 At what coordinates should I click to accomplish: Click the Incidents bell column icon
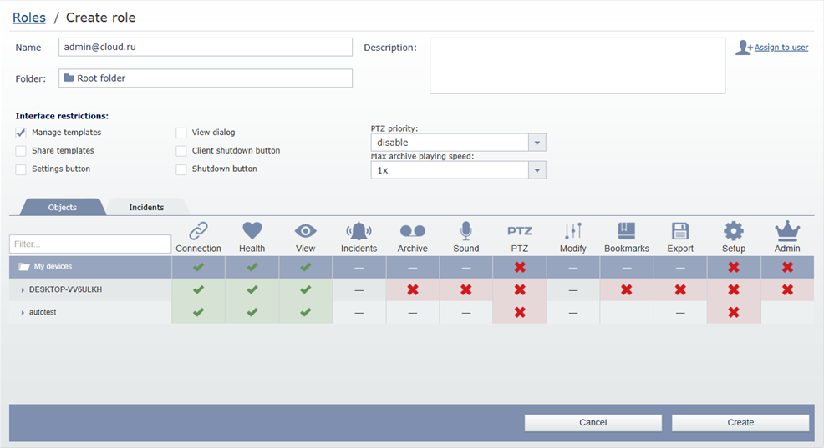click(359, 231)
